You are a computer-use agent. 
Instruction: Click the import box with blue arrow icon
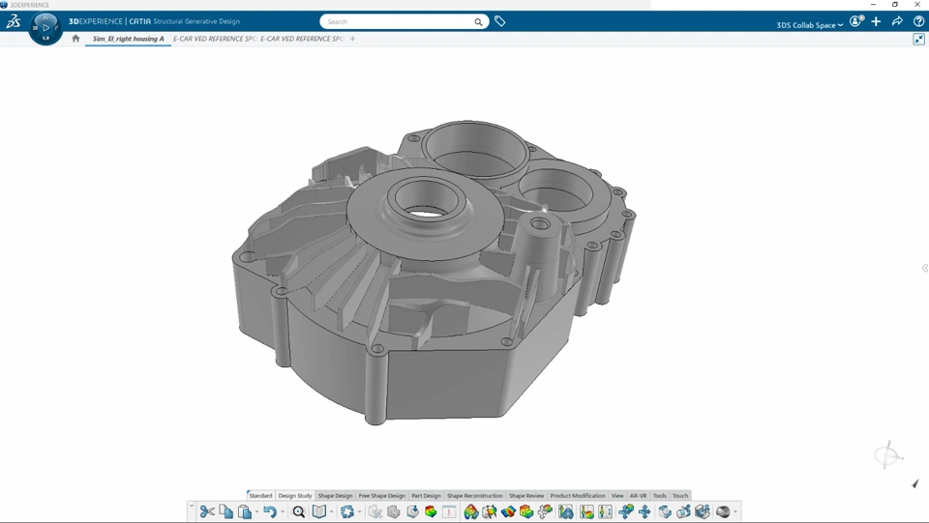[x=412, y=511]
